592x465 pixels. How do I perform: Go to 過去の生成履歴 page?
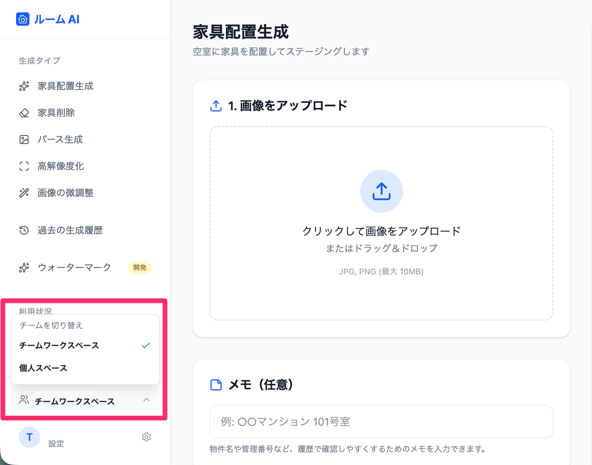(70, 230)
